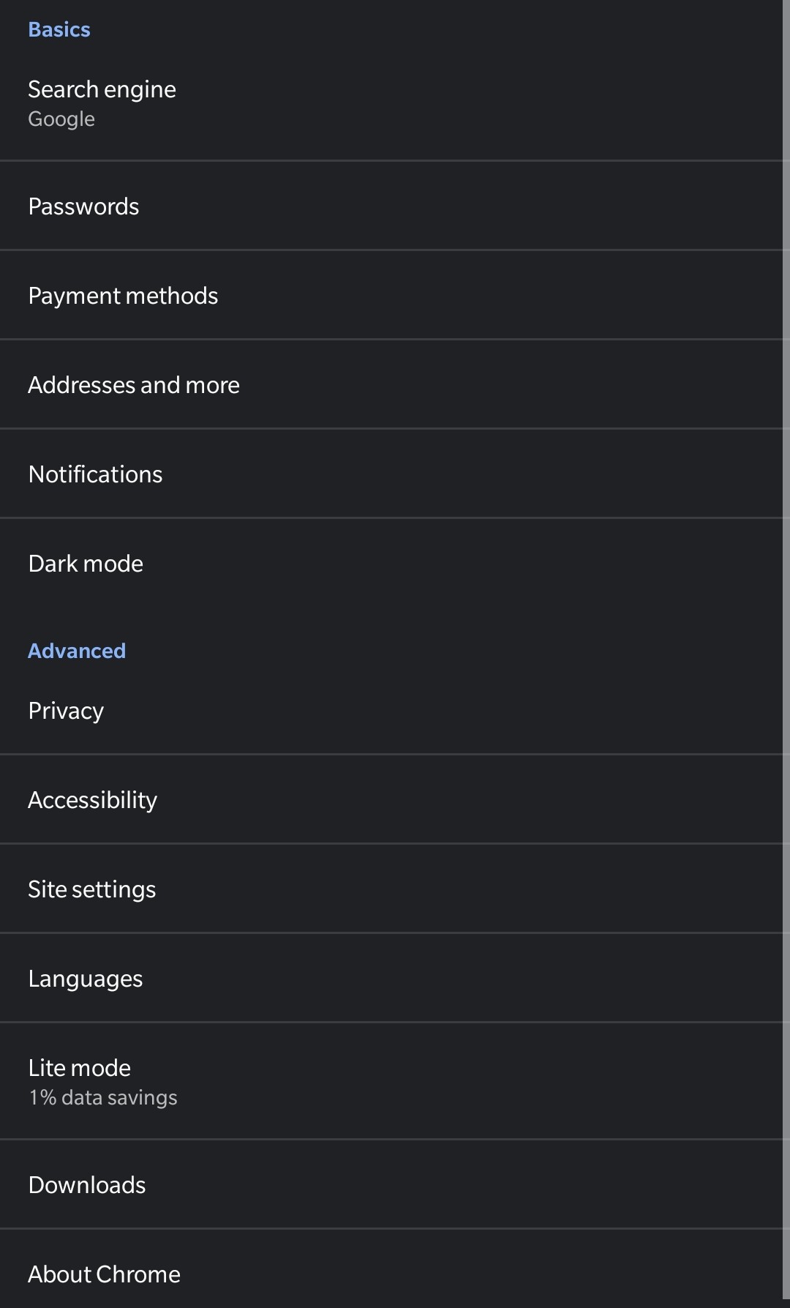
Task: Tap empty area right of the Passwords row
Action: tap(461, 206)
